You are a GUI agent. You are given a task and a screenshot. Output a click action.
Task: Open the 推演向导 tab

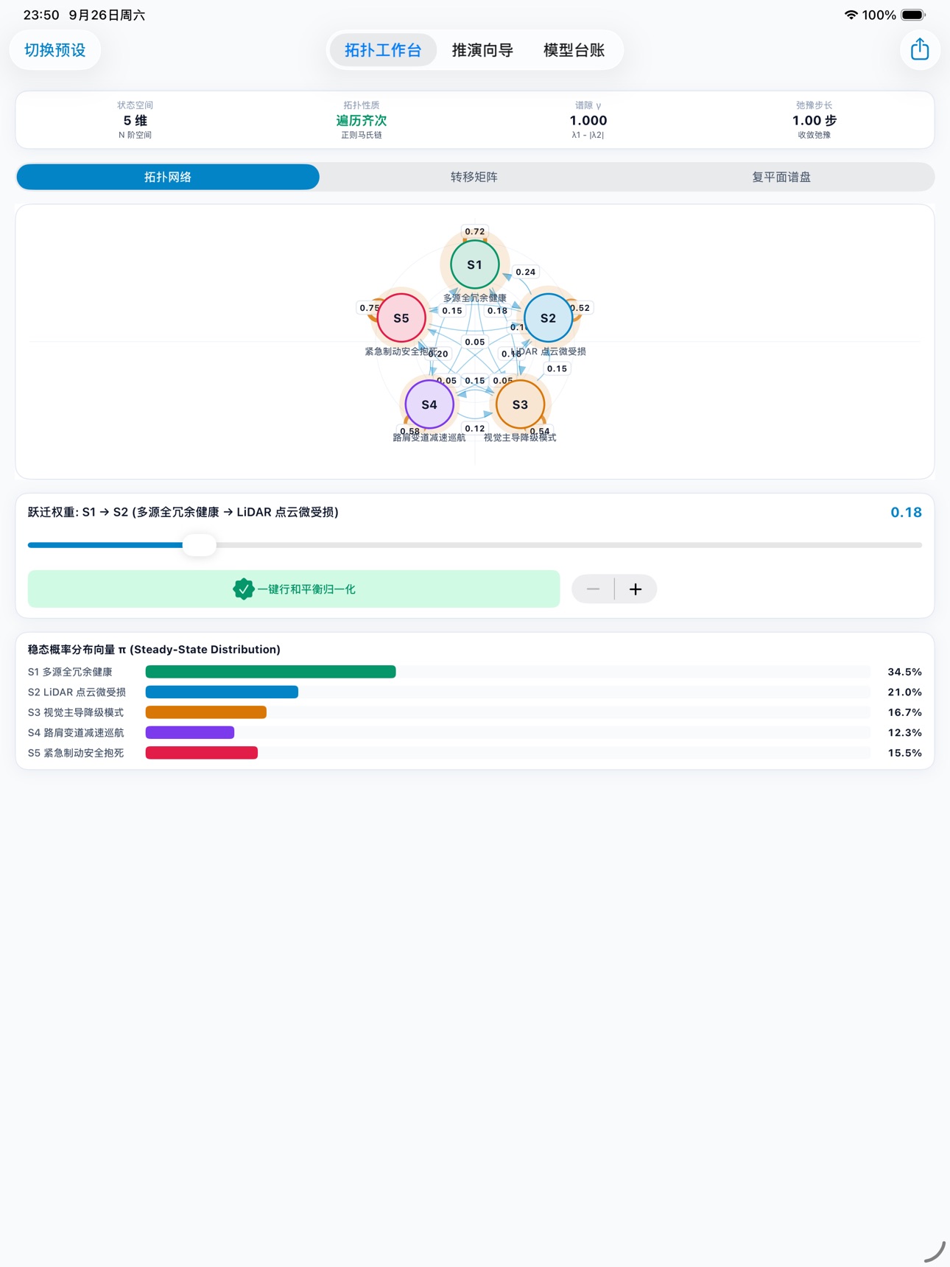482,50
